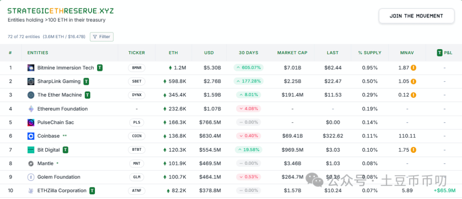Sort by the MNAV column header

407,53
